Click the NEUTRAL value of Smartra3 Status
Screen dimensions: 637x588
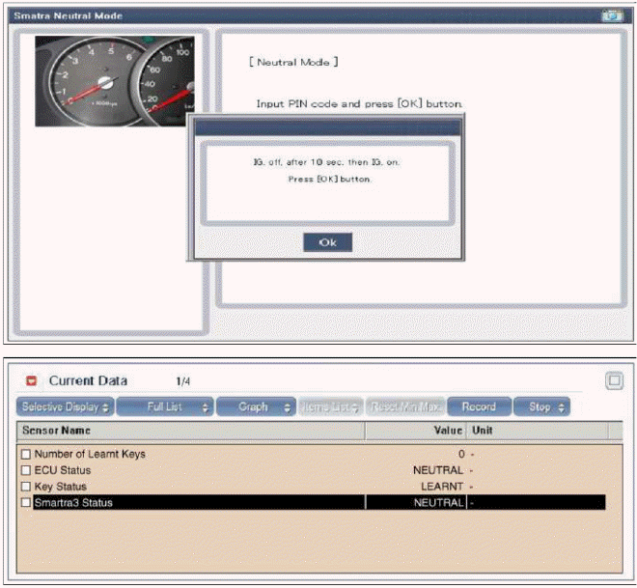pos(439,503)
